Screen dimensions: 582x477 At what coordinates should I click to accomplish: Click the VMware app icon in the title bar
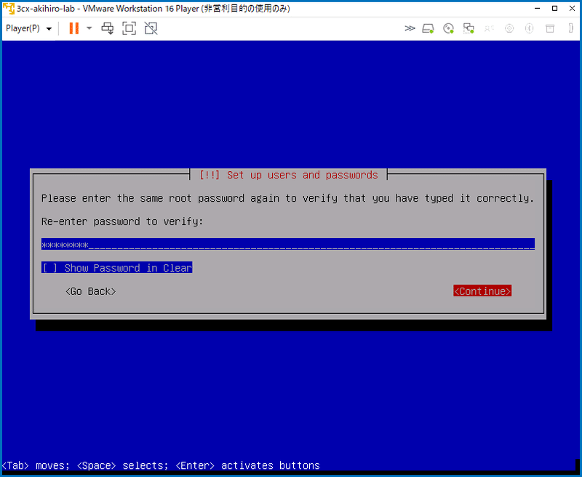pos(9,9)
